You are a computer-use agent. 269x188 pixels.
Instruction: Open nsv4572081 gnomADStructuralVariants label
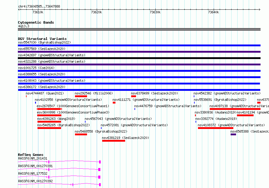pyautogui.click(x=134, y=125)
